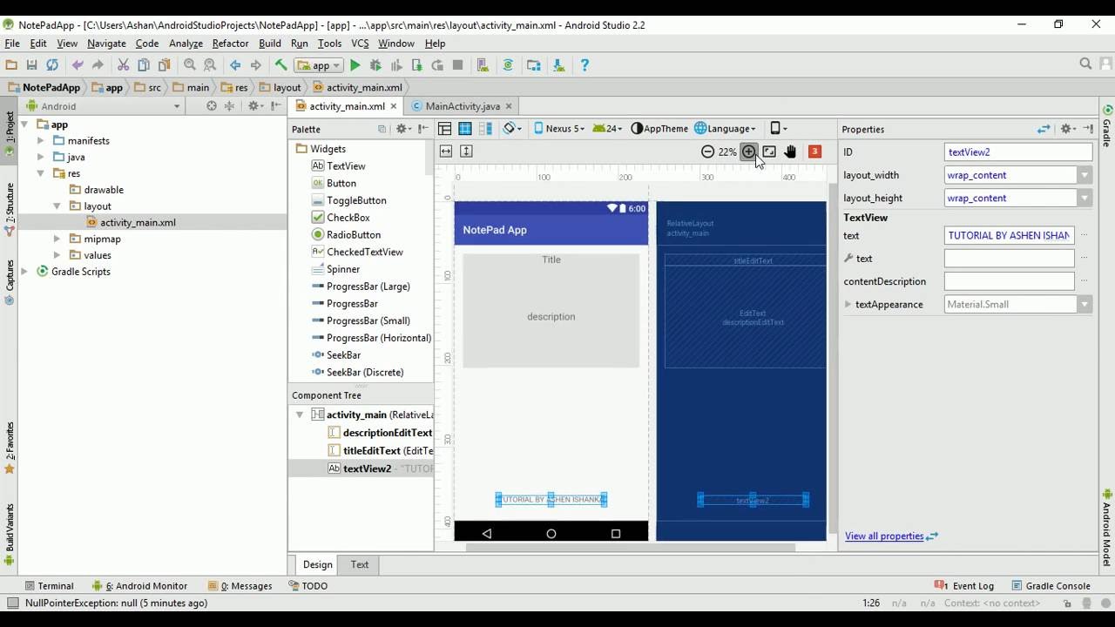The height and width of the screenshot is (627, 1115).
Task: Undo the last action via toolbar
Action: 78,65
